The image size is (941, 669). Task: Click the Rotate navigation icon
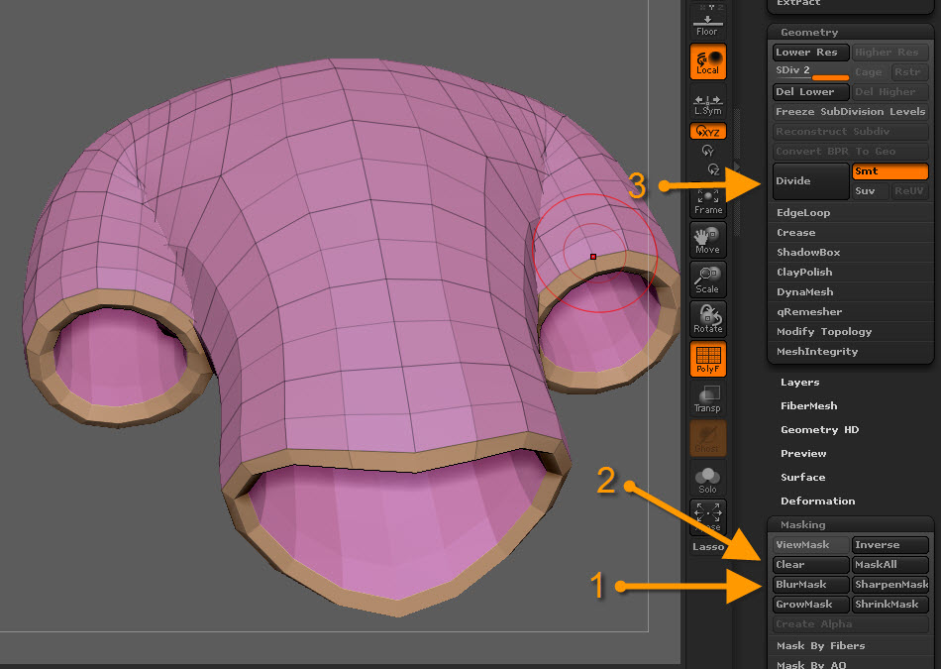[x=708, y=319]
